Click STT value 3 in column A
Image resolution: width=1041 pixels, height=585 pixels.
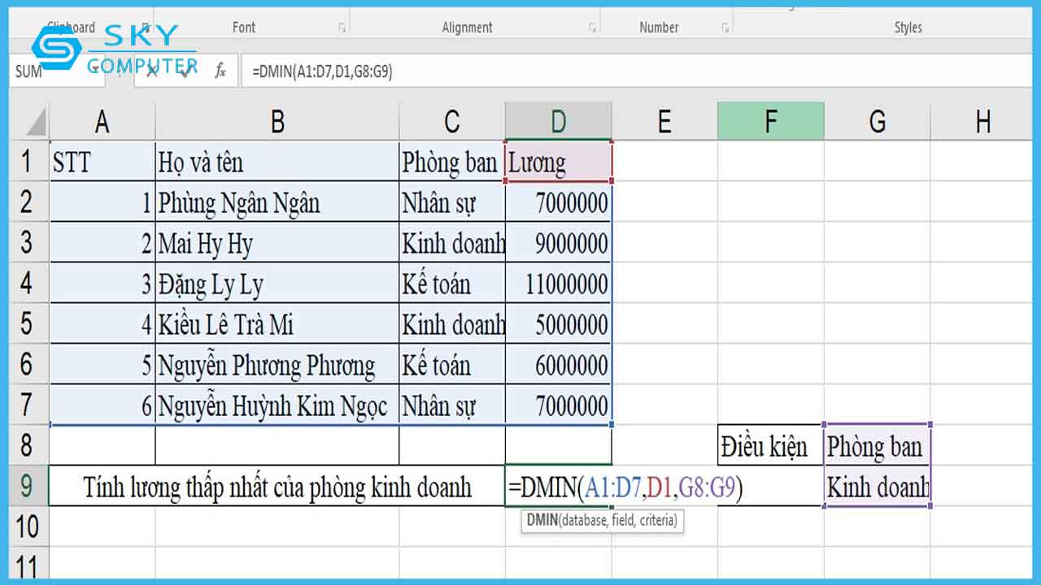[x=102, y=284]
